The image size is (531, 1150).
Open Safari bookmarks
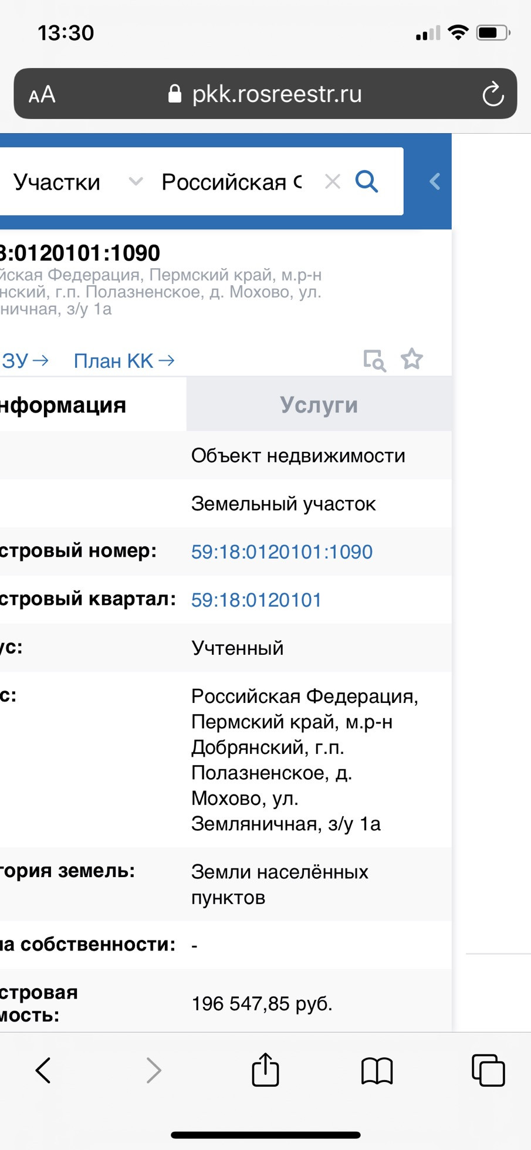click(x=377, y=1070)
